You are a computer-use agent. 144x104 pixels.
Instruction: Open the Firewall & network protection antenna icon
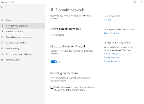click(x=2, y=37)
